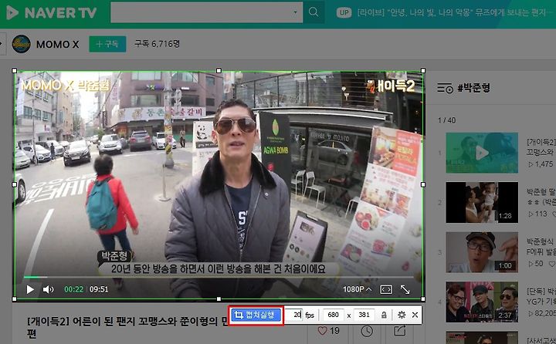The width and height of the screenshot is (556, 344).
Task: Click the left-middle selection resize handle
Action: tap(14, 184)
